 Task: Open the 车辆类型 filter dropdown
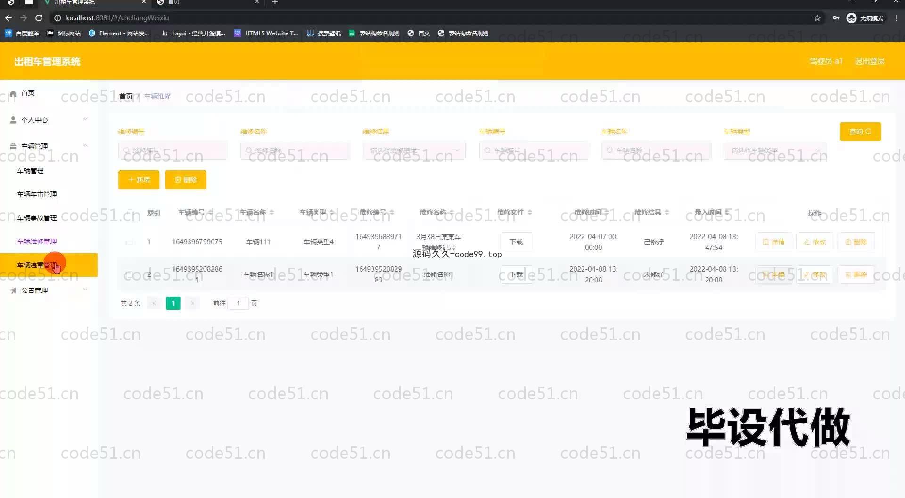click(x=775, y=150)
